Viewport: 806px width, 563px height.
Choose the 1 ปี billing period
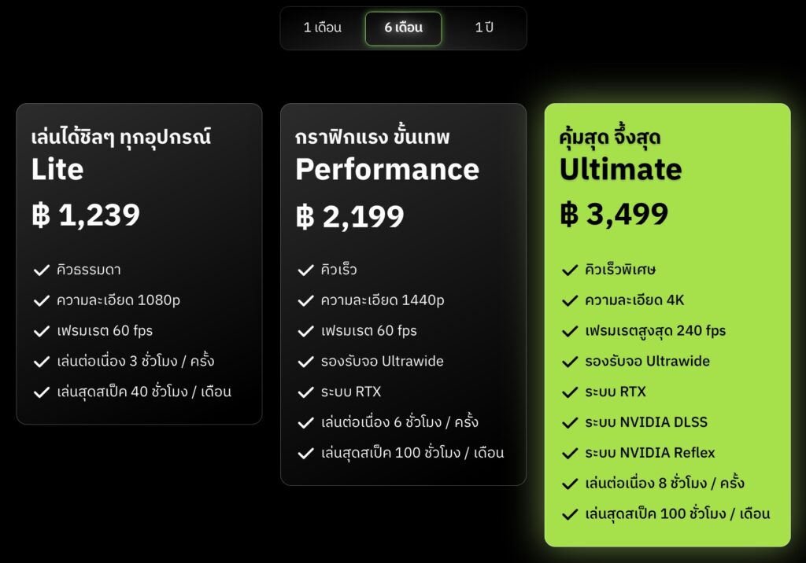click(484, 28)
